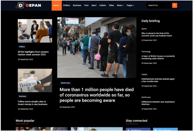Click the orange search magnifier button
The height and width of the screenshot is (131, 193).
pyautogui.click(x=175, y=5)
